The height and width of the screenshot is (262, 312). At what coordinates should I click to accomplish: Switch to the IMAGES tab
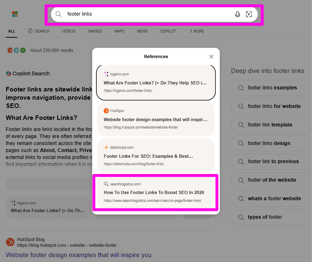[x=95, y=31]
